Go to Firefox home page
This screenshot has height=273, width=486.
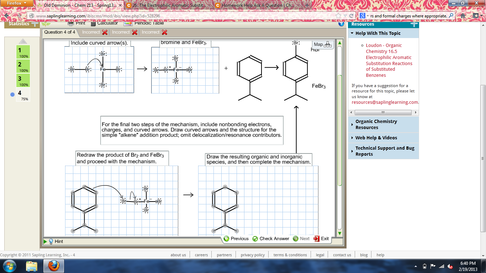point(463,16)
